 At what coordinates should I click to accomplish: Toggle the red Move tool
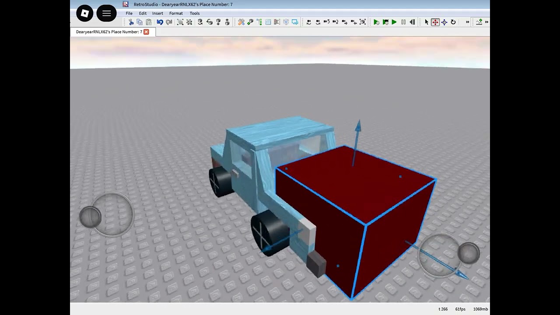tap(435, 22)
